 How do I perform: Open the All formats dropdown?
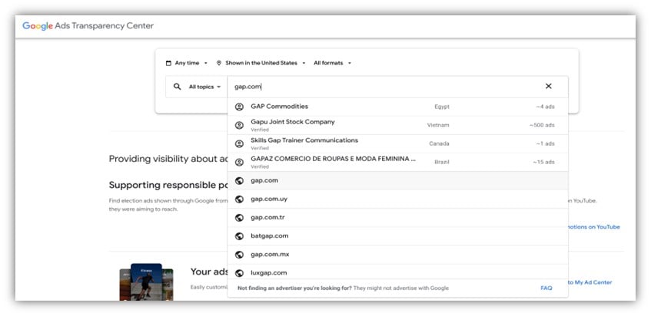click(x=332, y=64)
